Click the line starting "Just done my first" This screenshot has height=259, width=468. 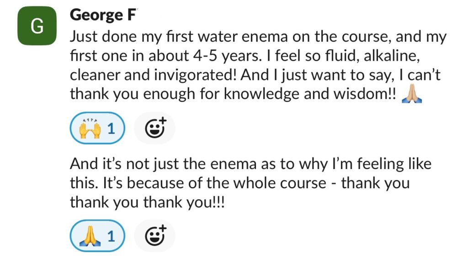258,37
